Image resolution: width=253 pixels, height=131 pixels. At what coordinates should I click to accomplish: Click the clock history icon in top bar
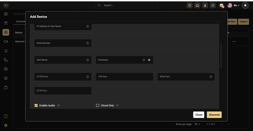tap(189, 5)
